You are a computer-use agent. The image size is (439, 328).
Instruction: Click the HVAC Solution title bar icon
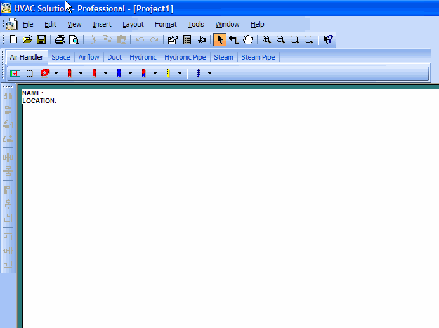pos(6,8)
